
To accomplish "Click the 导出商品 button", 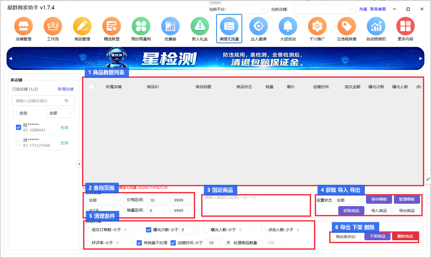I will [x=407, y=211].
